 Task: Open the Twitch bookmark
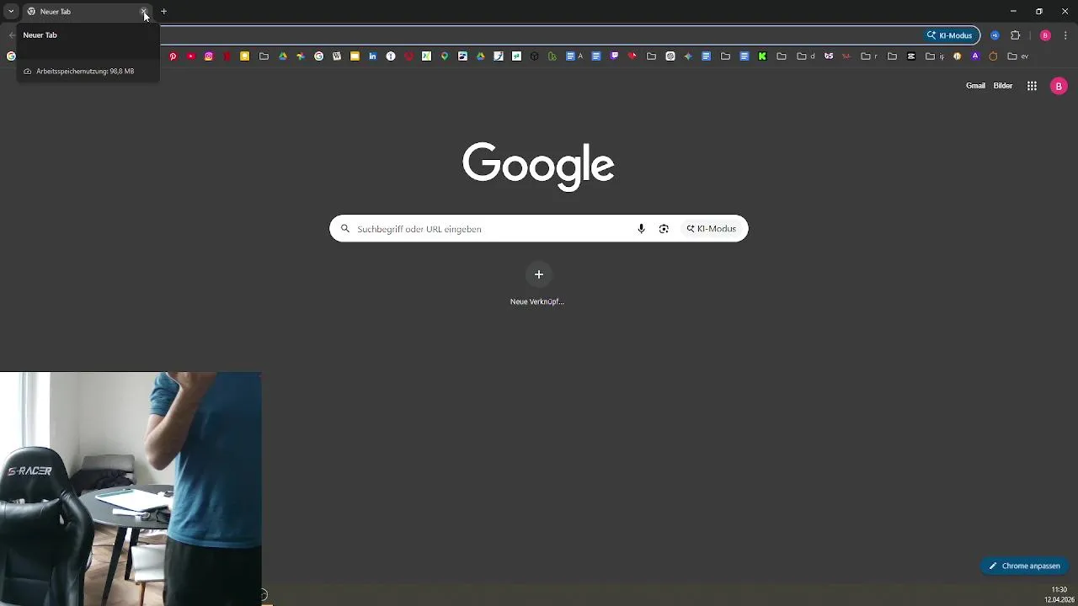click(615, 56)
